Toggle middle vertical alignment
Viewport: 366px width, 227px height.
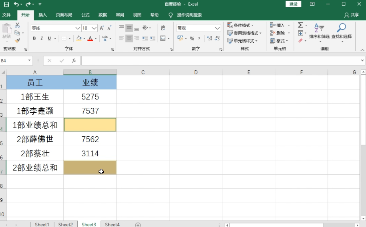[x=129, y=28]
